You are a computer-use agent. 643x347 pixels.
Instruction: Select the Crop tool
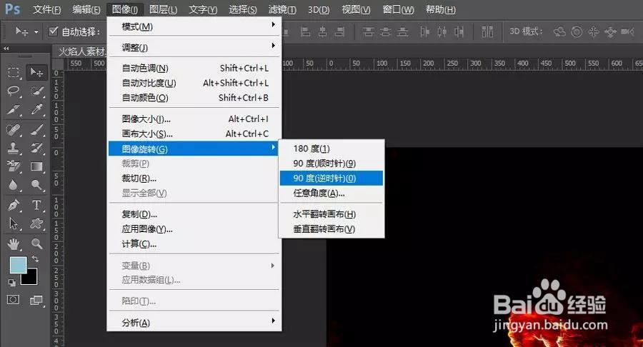(x=14, y=109)
